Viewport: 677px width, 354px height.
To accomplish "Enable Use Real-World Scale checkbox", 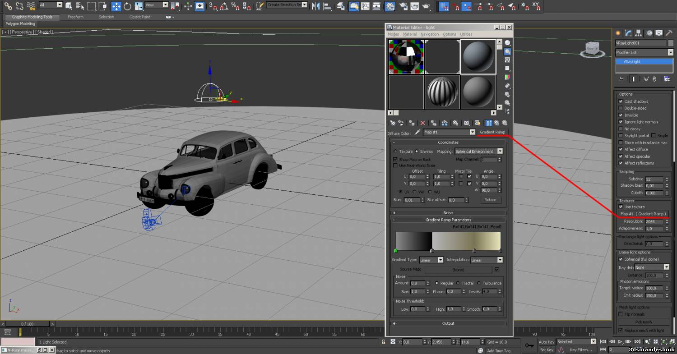I will [395, 166].
